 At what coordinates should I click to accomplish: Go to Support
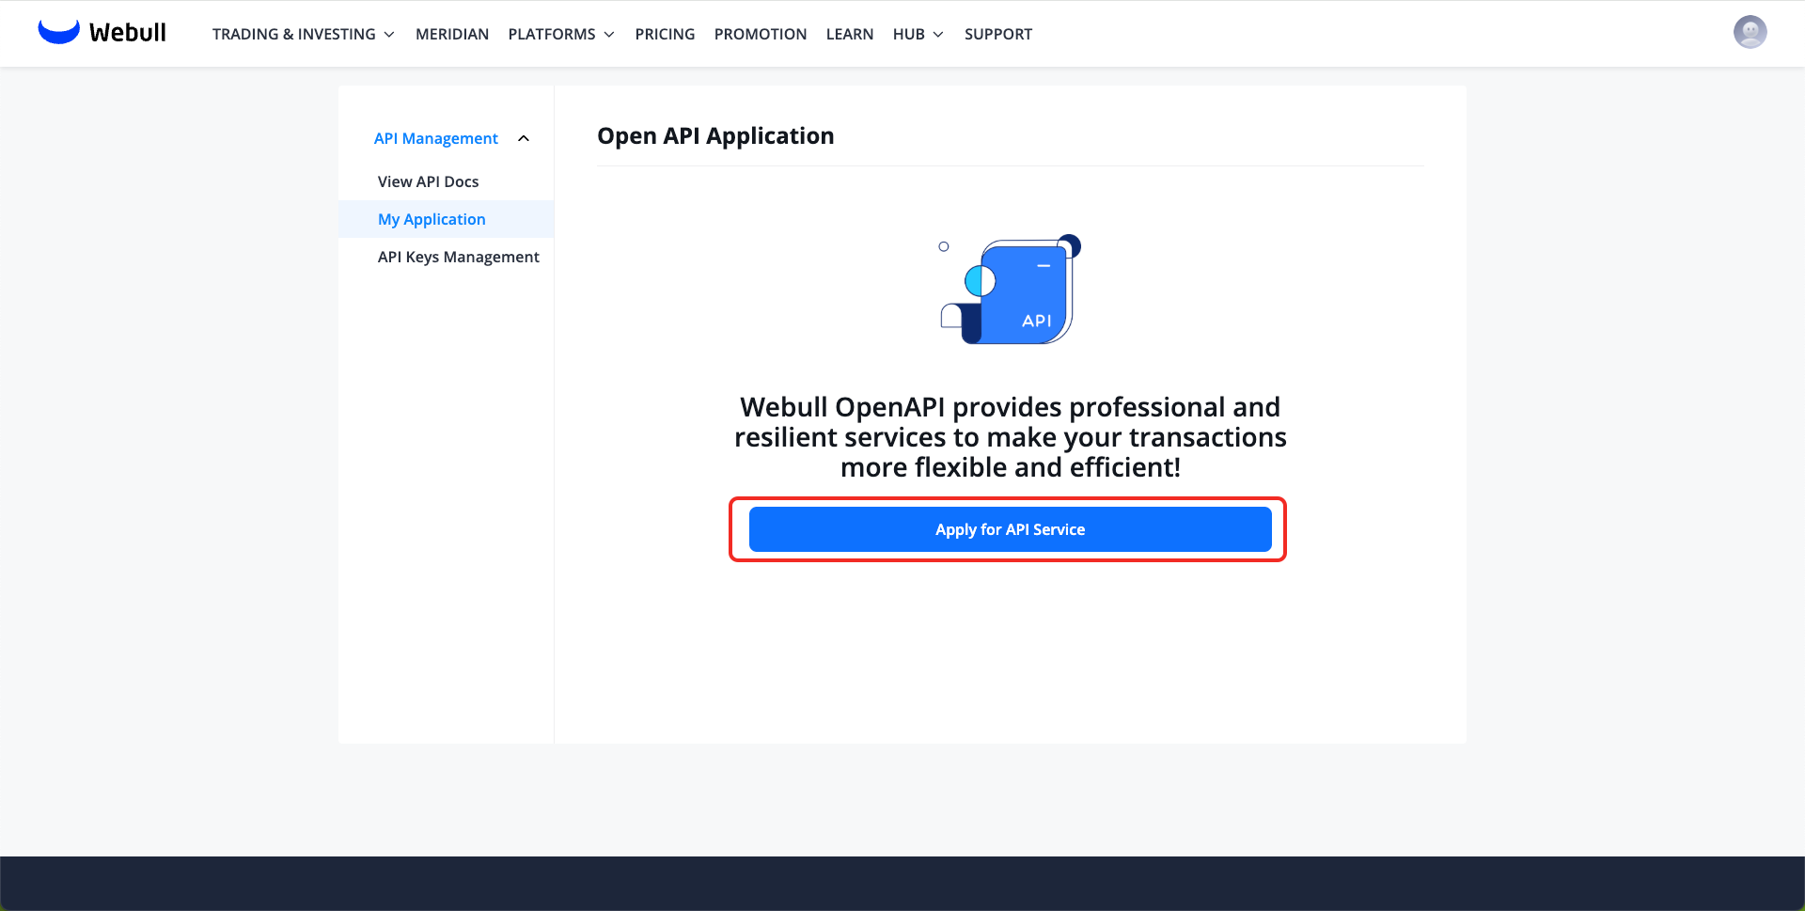(x=998, y=34)
